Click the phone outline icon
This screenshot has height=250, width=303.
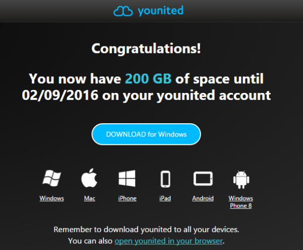coord(165,179)
